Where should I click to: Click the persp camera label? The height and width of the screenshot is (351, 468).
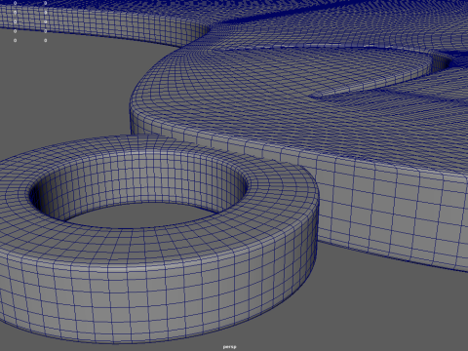(x=229, y=347)
